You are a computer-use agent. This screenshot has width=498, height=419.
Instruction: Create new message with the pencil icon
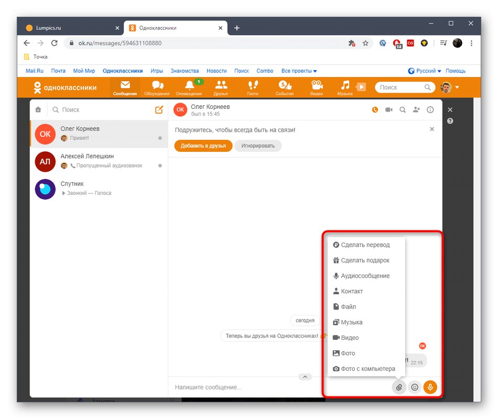[x=159, y=109]
